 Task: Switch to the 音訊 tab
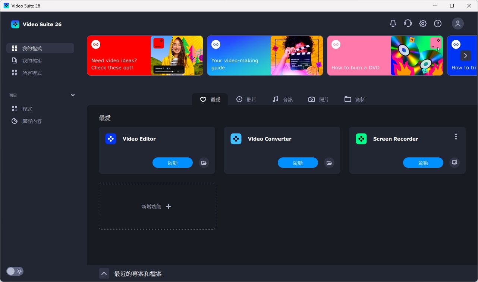[x=283, y=100]
